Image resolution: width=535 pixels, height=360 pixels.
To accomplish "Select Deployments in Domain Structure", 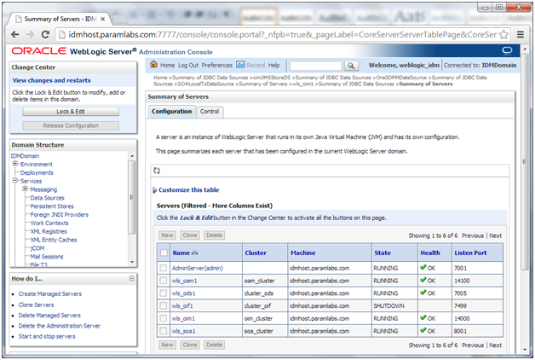I will click(x=37, y=172).
